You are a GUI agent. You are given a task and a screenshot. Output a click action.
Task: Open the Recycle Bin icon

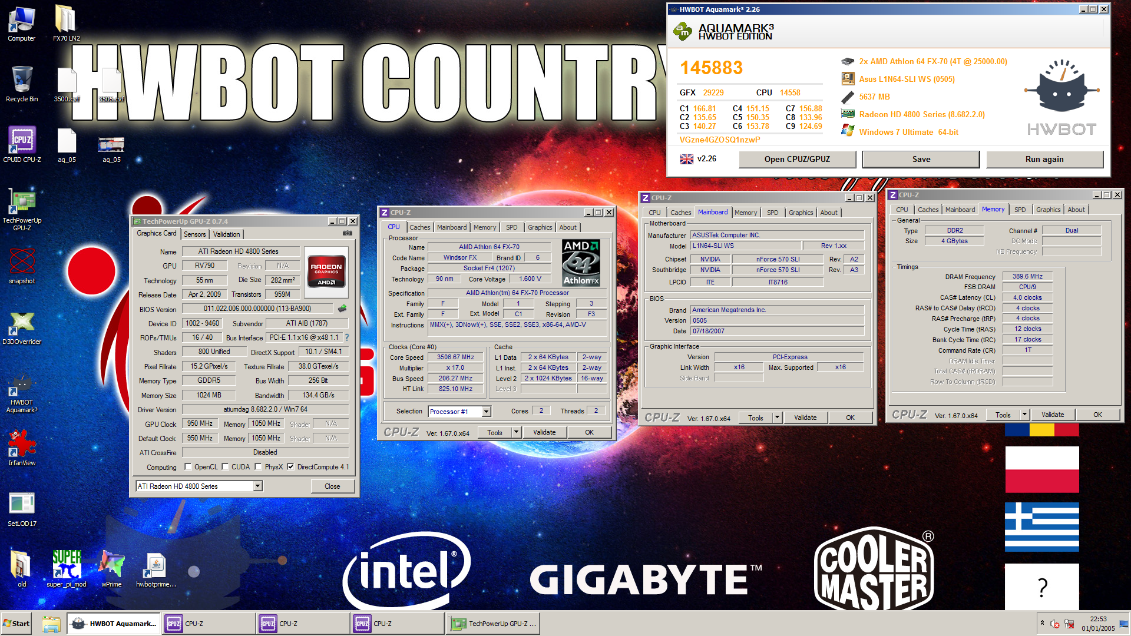click(x=21, y=84)
